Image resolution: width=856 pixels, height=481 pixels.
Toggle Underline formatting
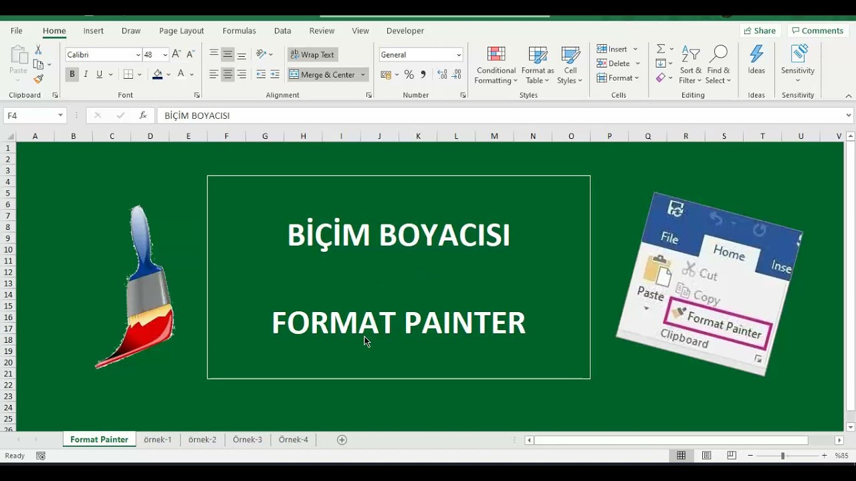click(100, 74)
